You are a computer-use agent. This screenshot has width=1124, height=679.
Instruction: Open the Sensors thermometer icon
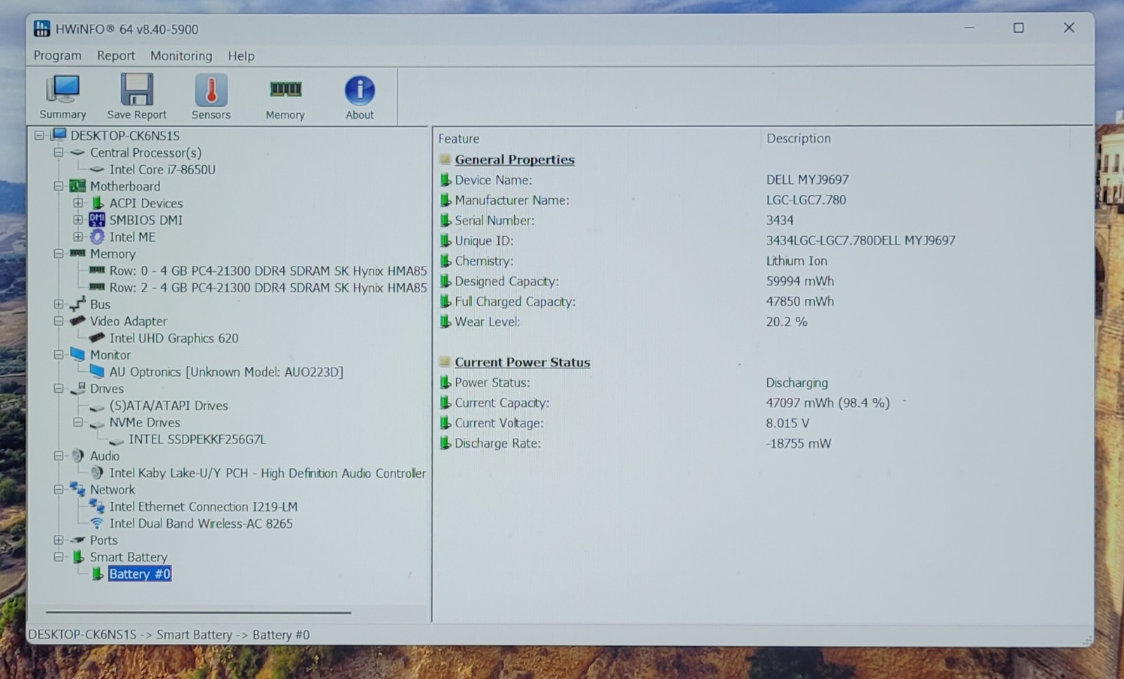point(211,89)
